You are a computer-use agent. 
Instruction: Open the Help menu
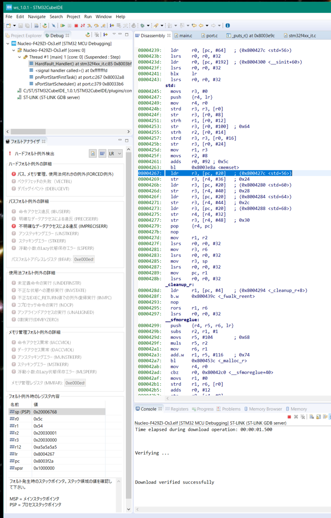coord(120,16)
